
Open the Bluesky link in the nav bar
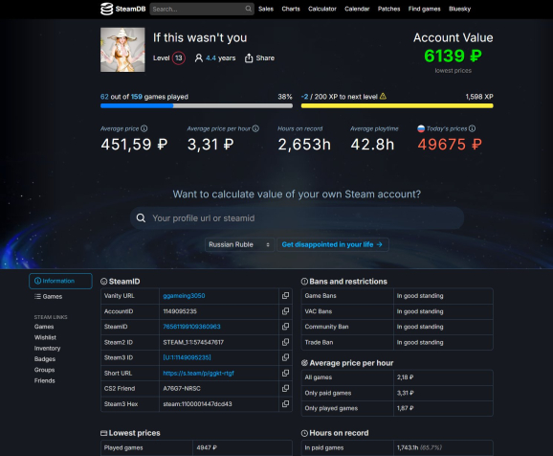click(459, 9)
